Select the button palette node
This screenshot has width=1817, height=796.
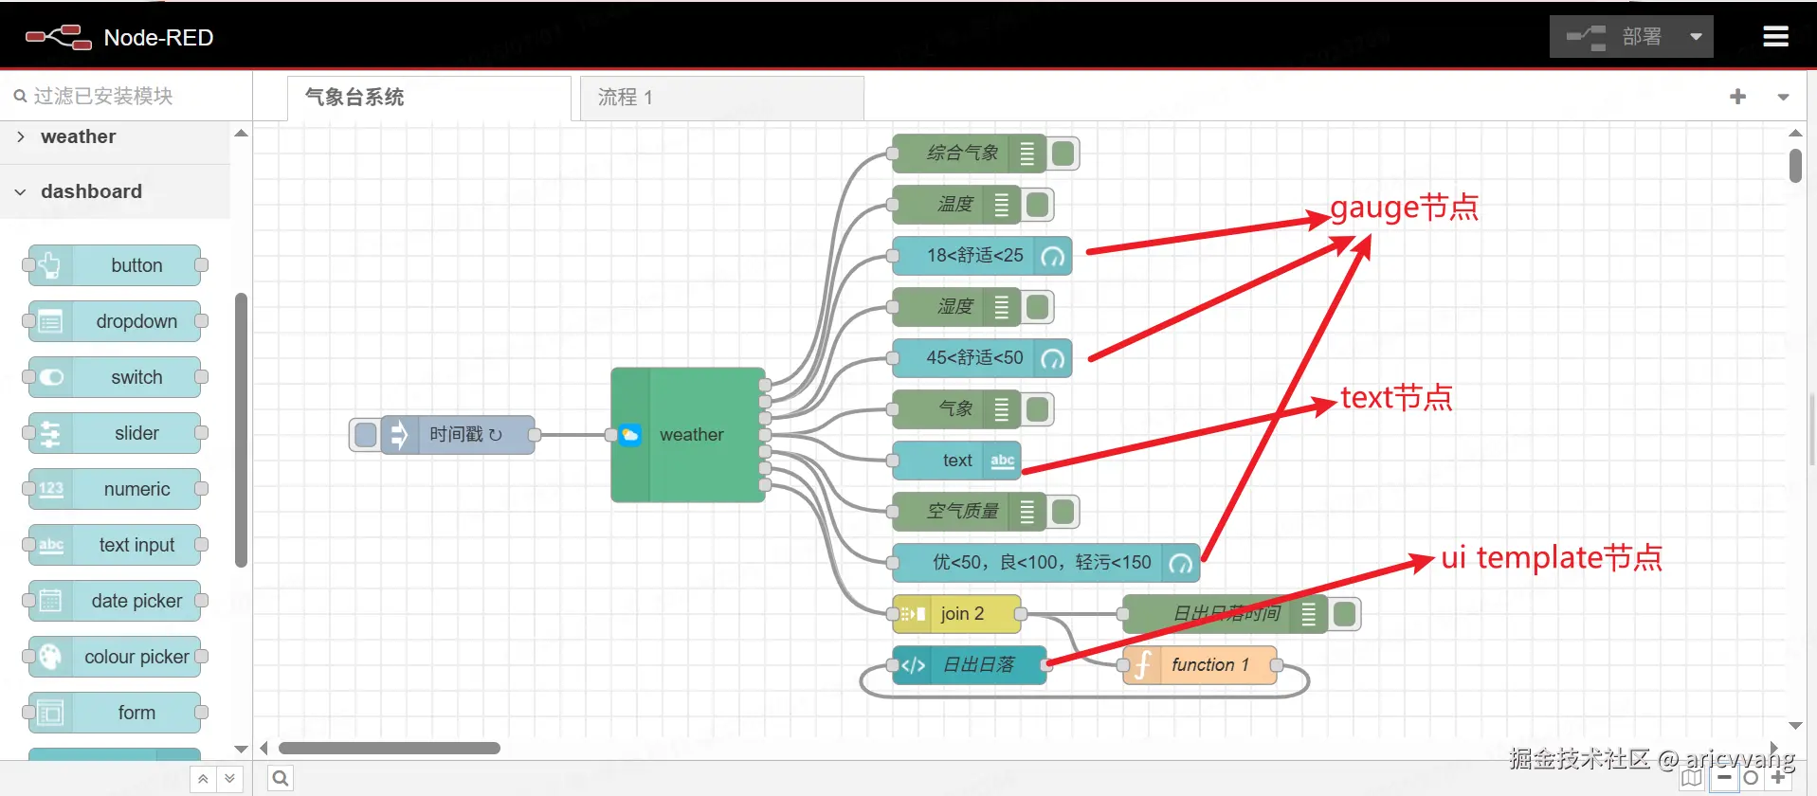pyautogui.click(x=115, y=265)
